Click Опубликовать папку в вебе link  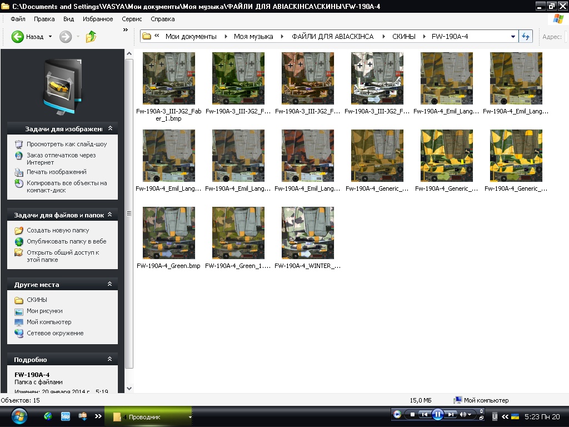(67, 241)
